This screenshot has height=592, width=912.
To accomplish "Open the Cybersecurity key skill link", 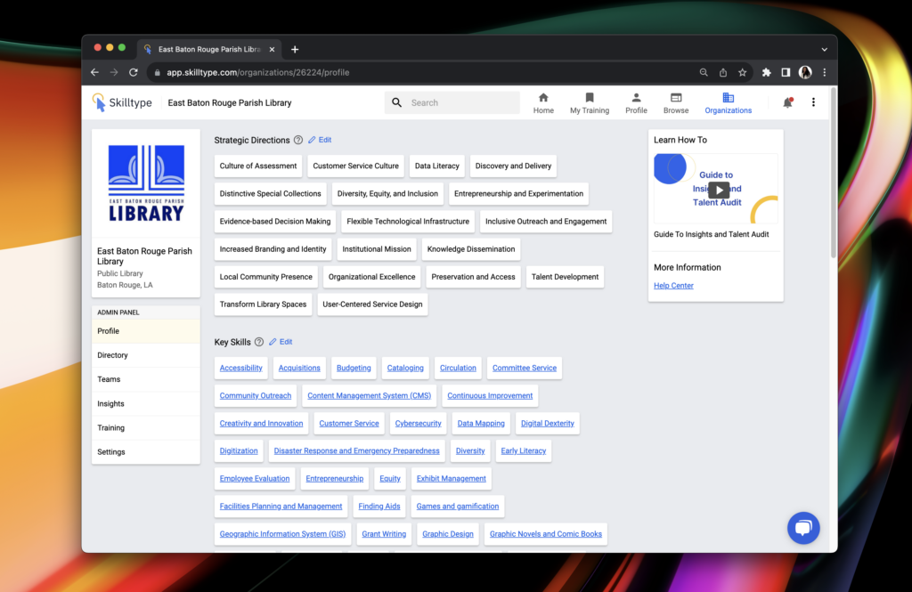I will click(x=418, y=424).
